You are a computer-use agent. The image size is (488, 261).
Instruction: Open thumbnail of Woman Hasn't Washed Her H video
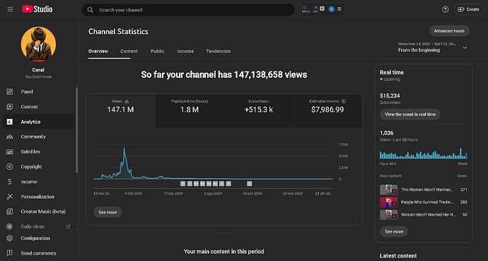click(388, 214)
